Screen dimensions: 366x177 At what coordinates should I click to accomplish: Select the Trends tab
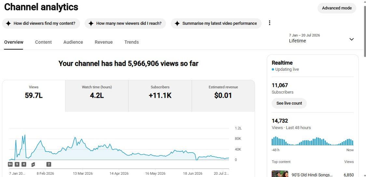pos(132,42)
